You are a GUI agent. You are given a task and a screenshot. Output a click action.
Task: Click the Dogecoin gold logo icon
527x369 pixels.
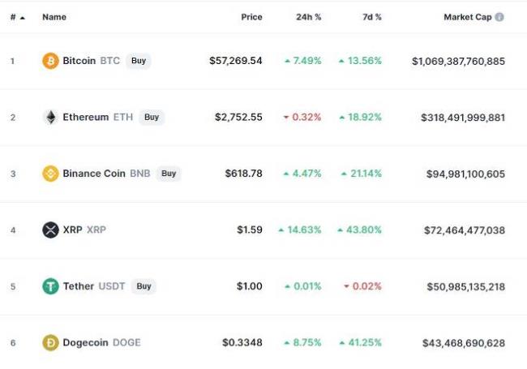point(50,342)
